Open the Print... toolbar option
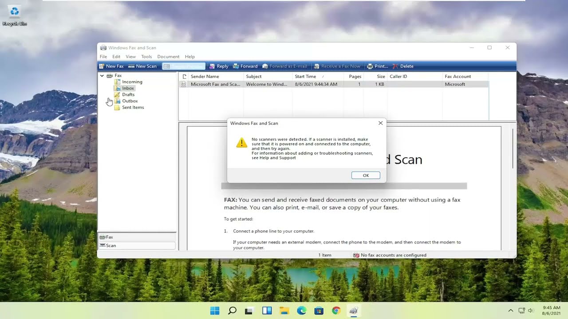Screen dimensions: 568x319 [377, 66]
